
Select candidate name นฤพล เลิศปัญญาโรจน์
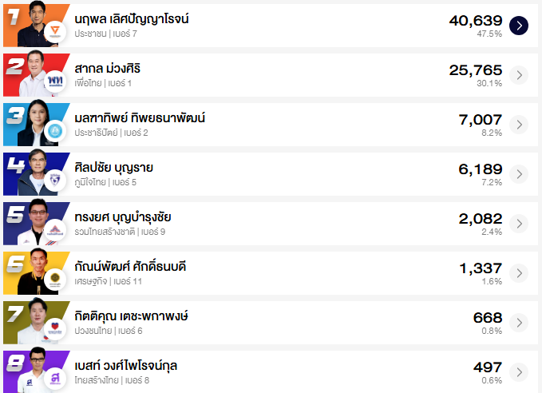click(x=132, y=18)
